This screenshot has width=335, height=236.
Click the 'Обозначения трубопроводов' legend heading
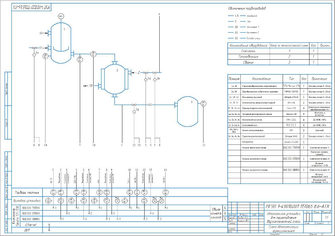pos(247,8)
